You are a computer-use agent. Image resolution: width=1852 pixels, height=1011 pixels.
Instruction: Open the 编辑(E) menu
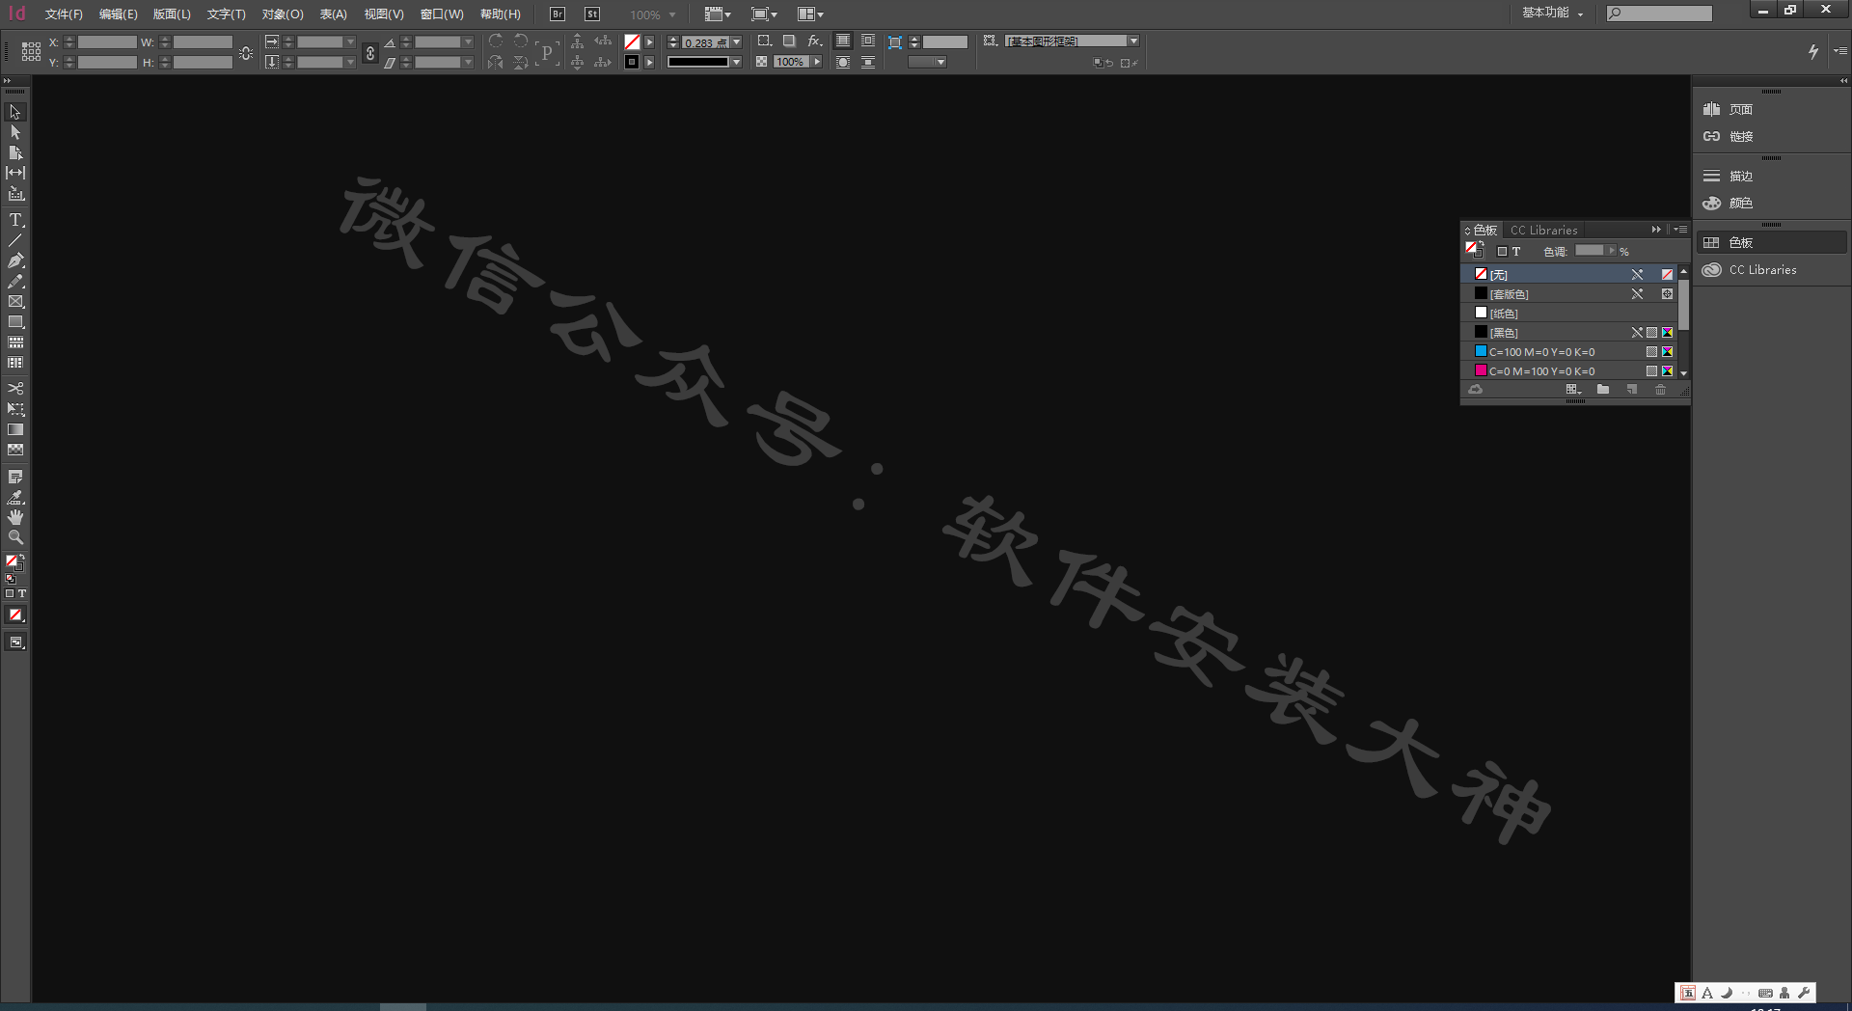pos(118,14)
